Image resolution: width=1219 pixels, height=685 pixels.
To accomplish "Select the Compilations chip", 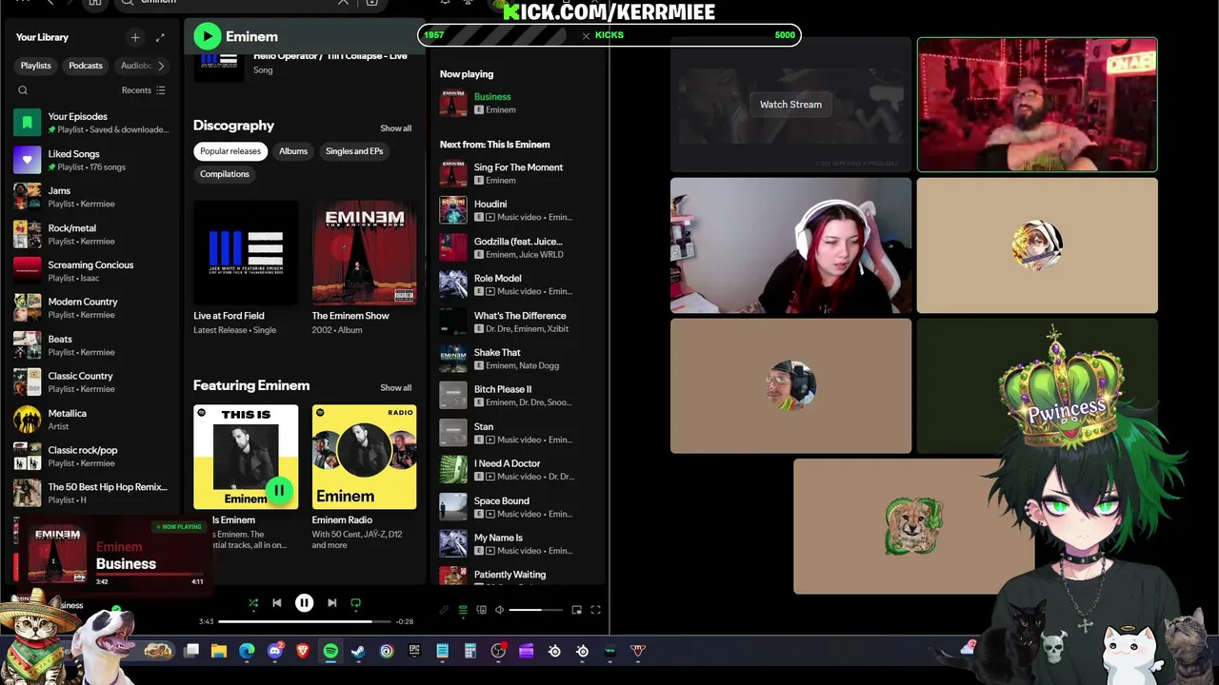I will coord(225,174).
